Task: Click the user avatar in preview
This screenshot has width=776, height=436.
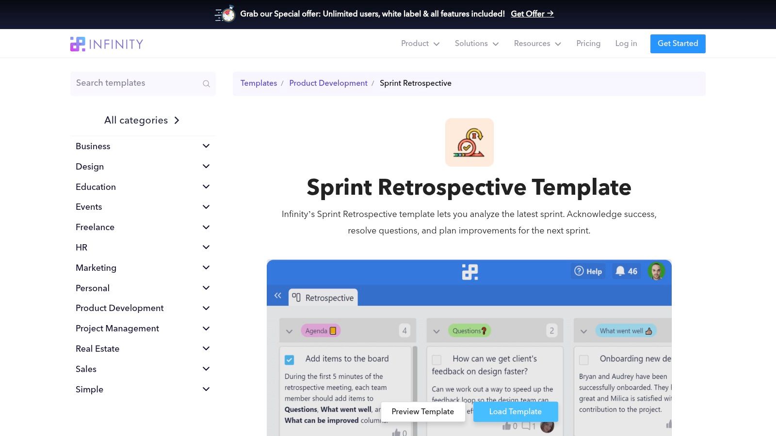Action: [x=656, y=271]
